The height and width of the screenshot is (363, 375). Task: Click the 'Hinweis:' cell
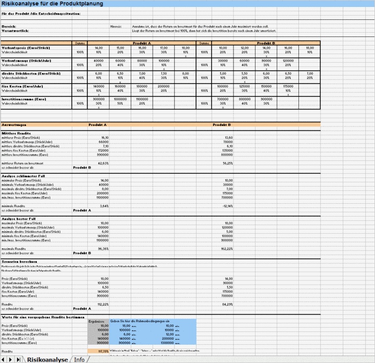pos(116,27)
